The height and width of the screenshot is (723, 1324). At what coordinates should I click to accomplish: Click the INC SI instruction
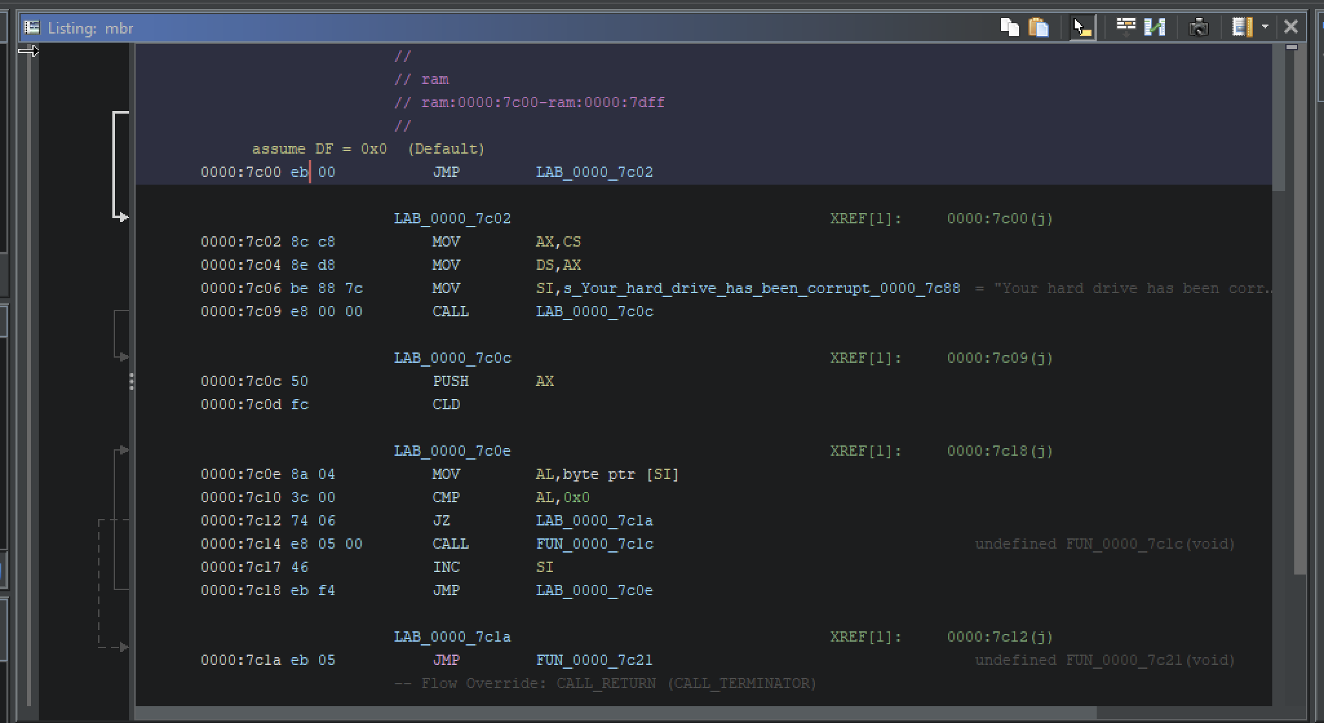tap(493, 567)
